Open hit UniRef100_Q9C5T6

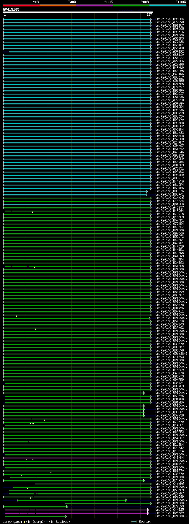[170, 32]
